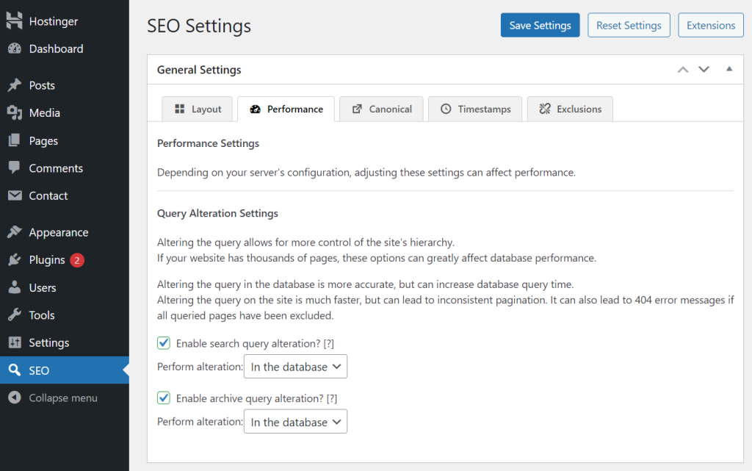Click the Save Settings button
Screen dimensions: 752x471
coord(540,24)
